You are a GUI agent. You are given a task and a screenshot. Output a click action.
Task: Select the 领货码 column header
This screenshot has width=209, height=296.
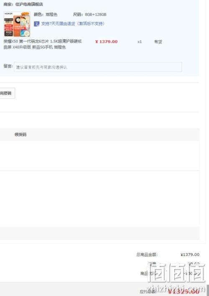click(x=20, y=135)
